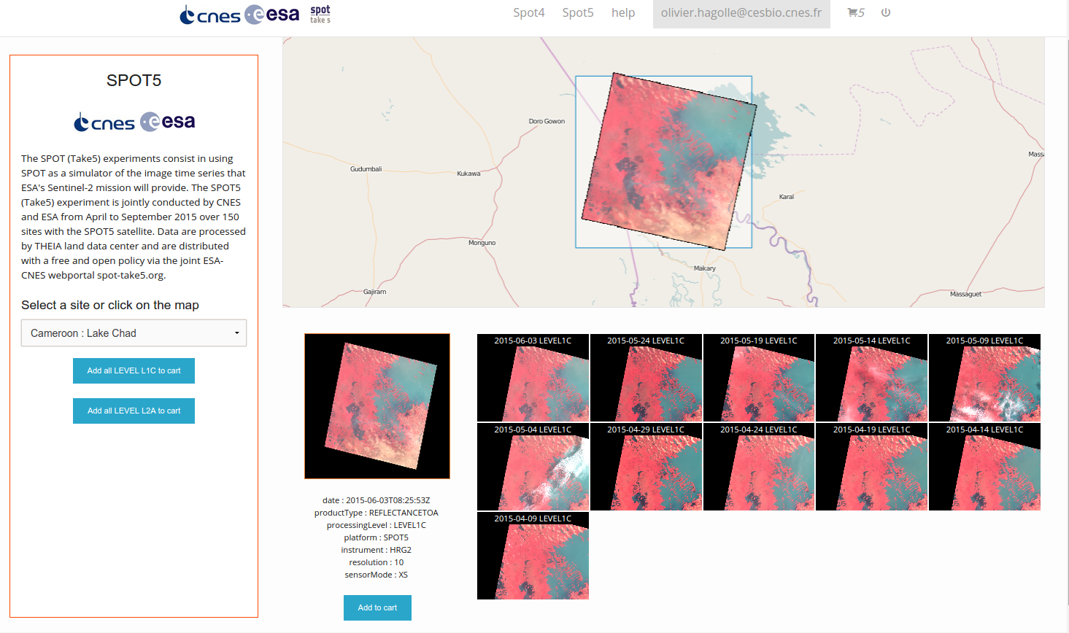
Task: Click the Add to cart button below metadata
Action: pyautogui.click(x=377, y=607)
